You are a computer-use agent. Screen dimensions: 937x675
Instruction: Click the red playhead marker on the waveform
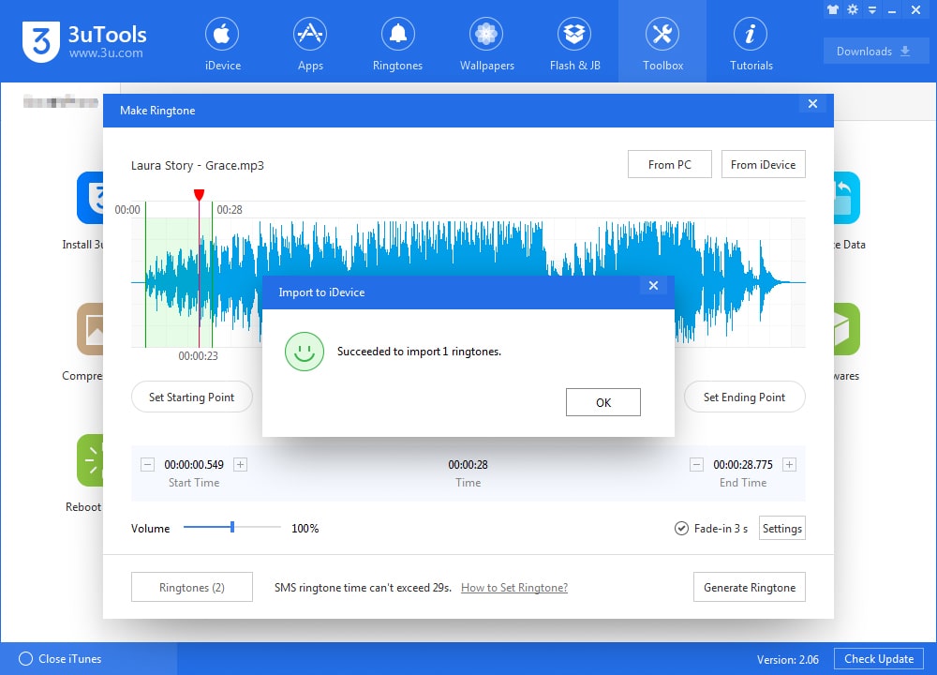tap(199, 195)
